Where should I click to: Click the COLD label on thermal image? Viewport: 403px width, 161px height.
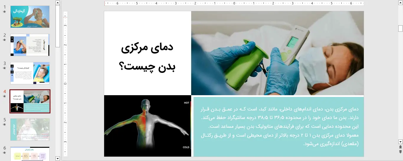[186, 147]
